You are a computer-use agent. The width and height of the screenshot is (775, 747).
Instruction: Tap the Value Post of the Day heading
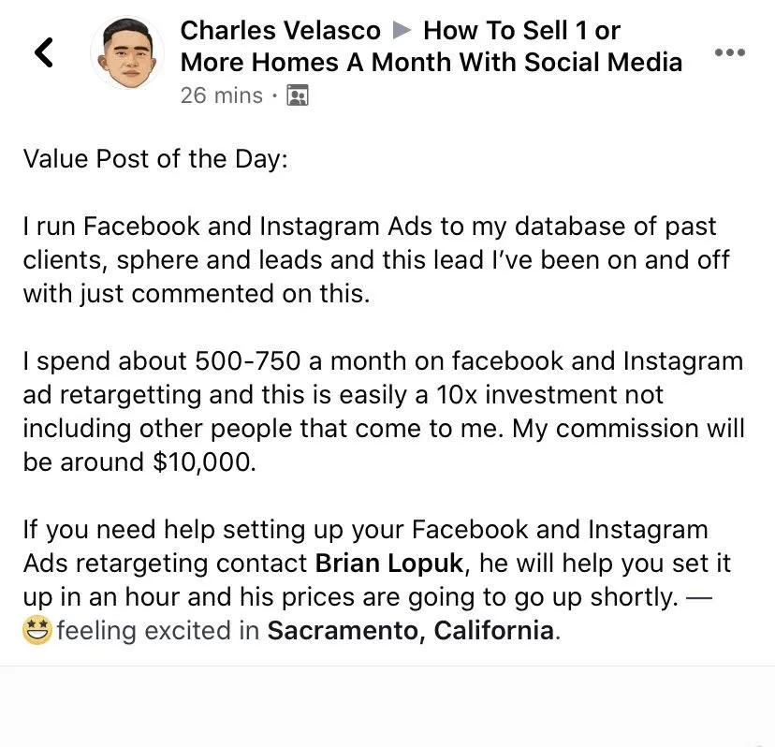pyautogui.click(x=155, y=159)
